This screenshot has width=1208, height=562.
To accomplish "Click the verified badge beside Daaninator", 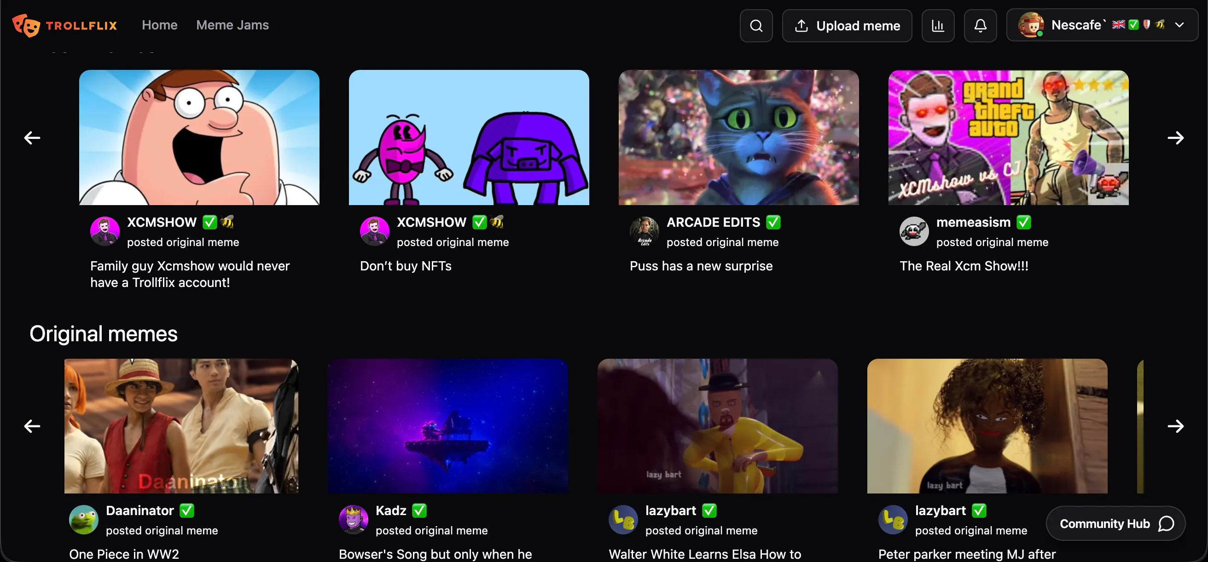I will click(x=186, y=510).
